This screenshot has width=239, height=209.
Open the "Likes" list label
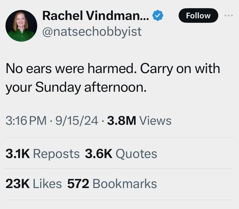pos(47,184)
